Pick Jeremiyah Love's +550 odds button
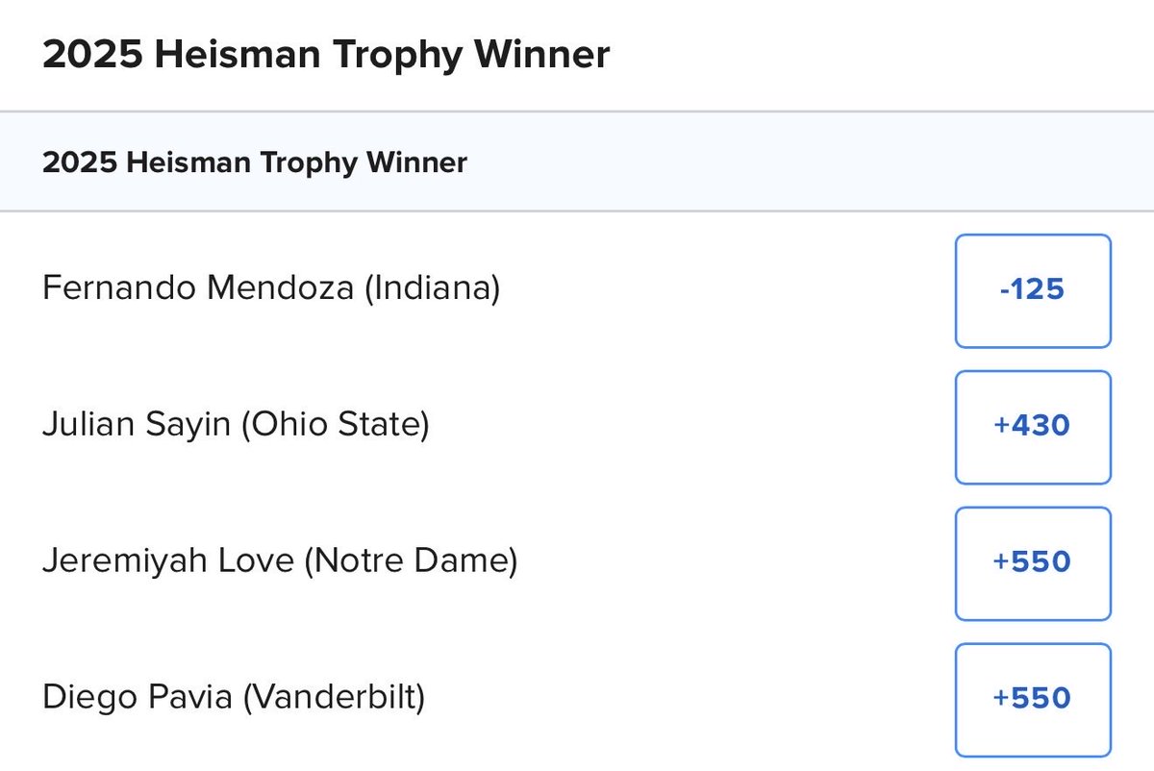The height and width of the screenshot is (771, 1154). [1032, 562]
